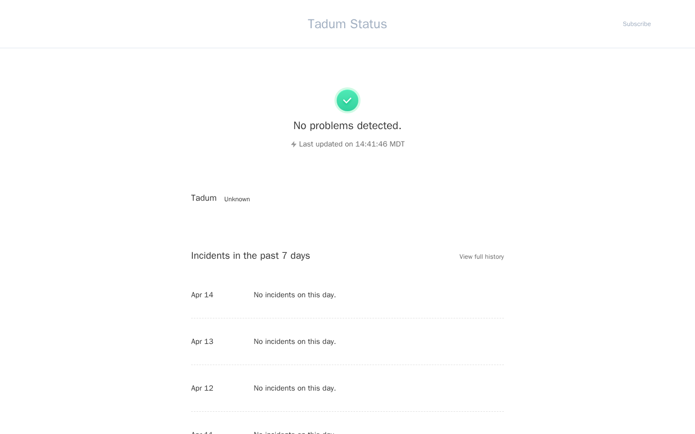This screenshot has height=434, width=695.
Task: Click the lightning bolt update icon
Action: click(294, 144)
